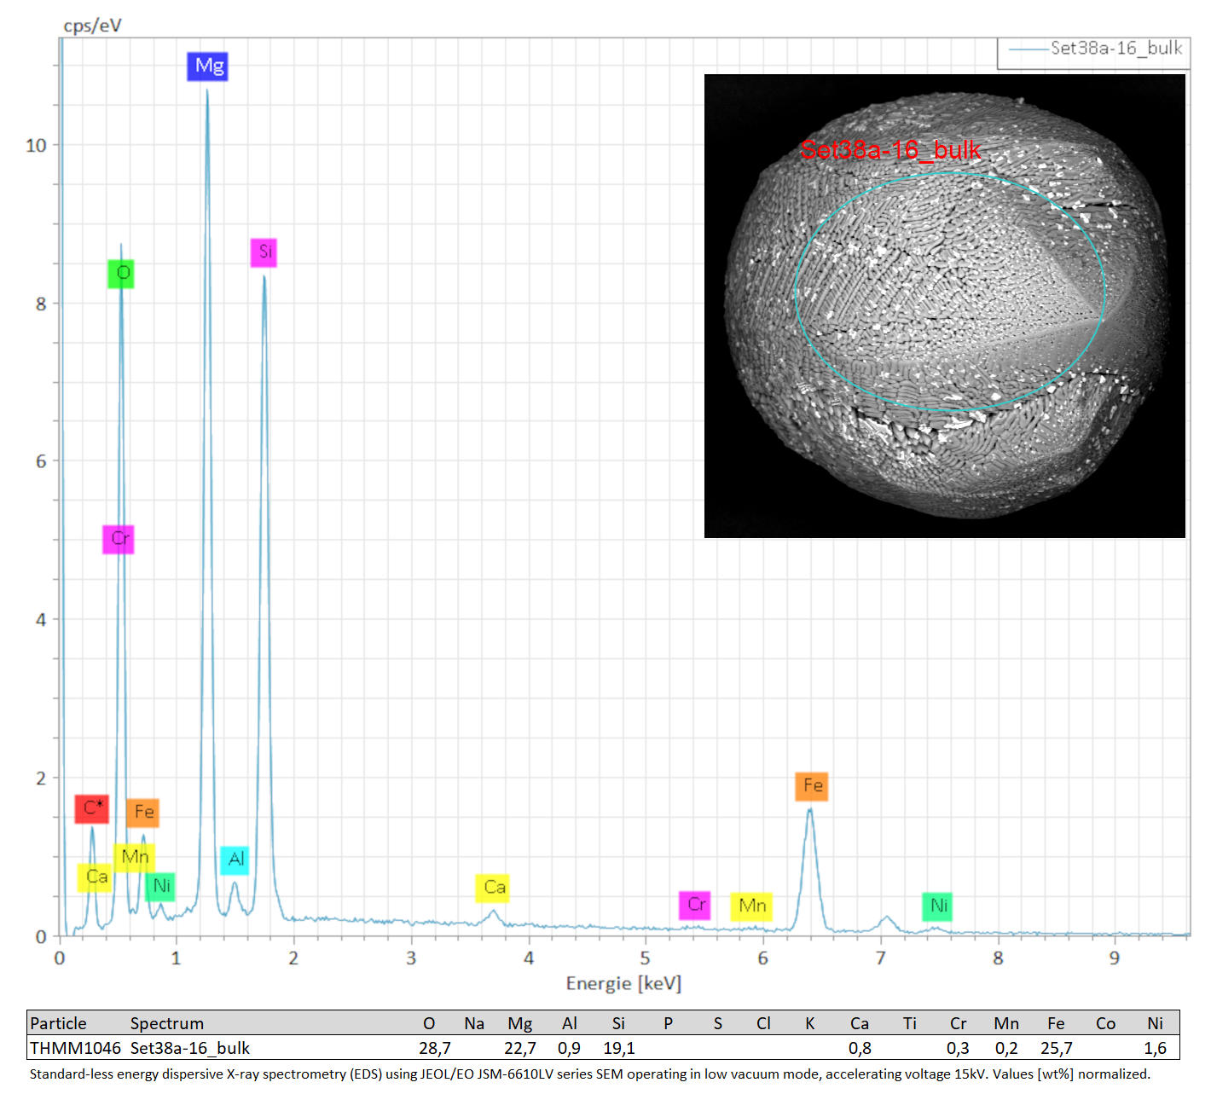The width and height of the screenshot is (1211, 1094).
Task: Select the yellow Mn label near 5.9 keV
Action: pos(751,906)
